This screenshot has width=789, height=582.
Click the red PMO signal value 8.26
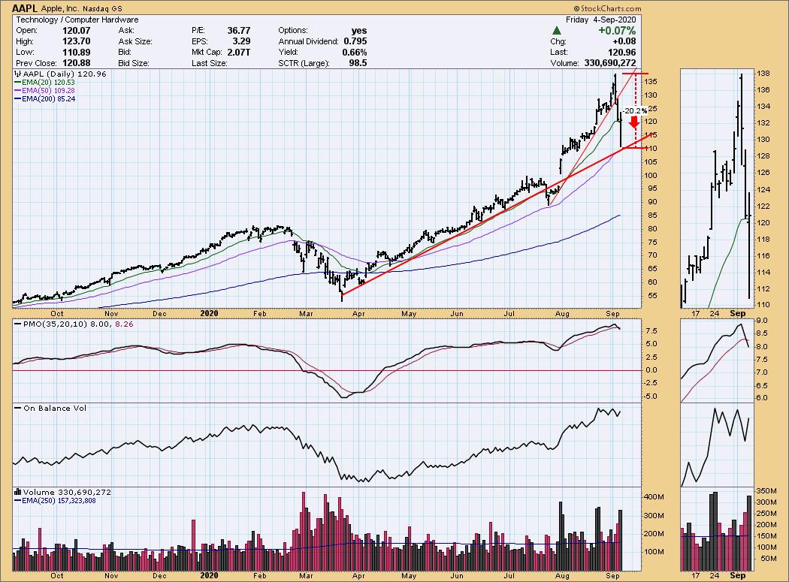tap(124, 324)
